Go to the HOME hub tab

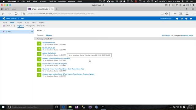pos(5,23)
